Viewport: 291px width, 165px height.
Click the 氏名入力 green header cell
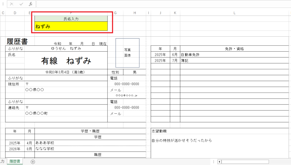click(71, 19)
